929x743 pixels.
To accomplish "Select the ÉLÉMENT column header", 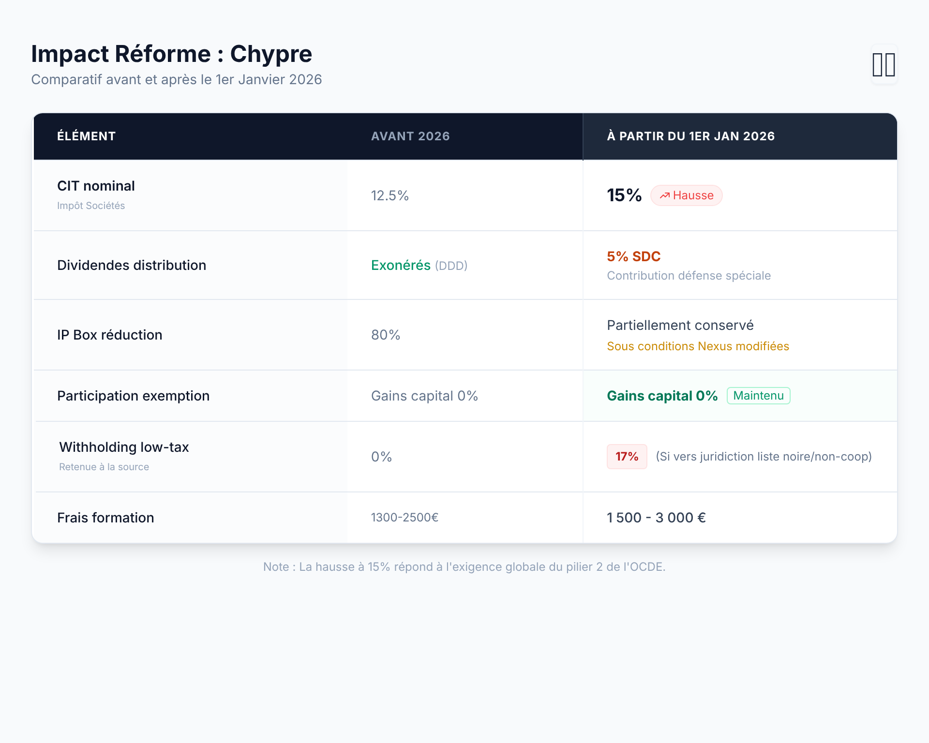I will coord(86,136).
